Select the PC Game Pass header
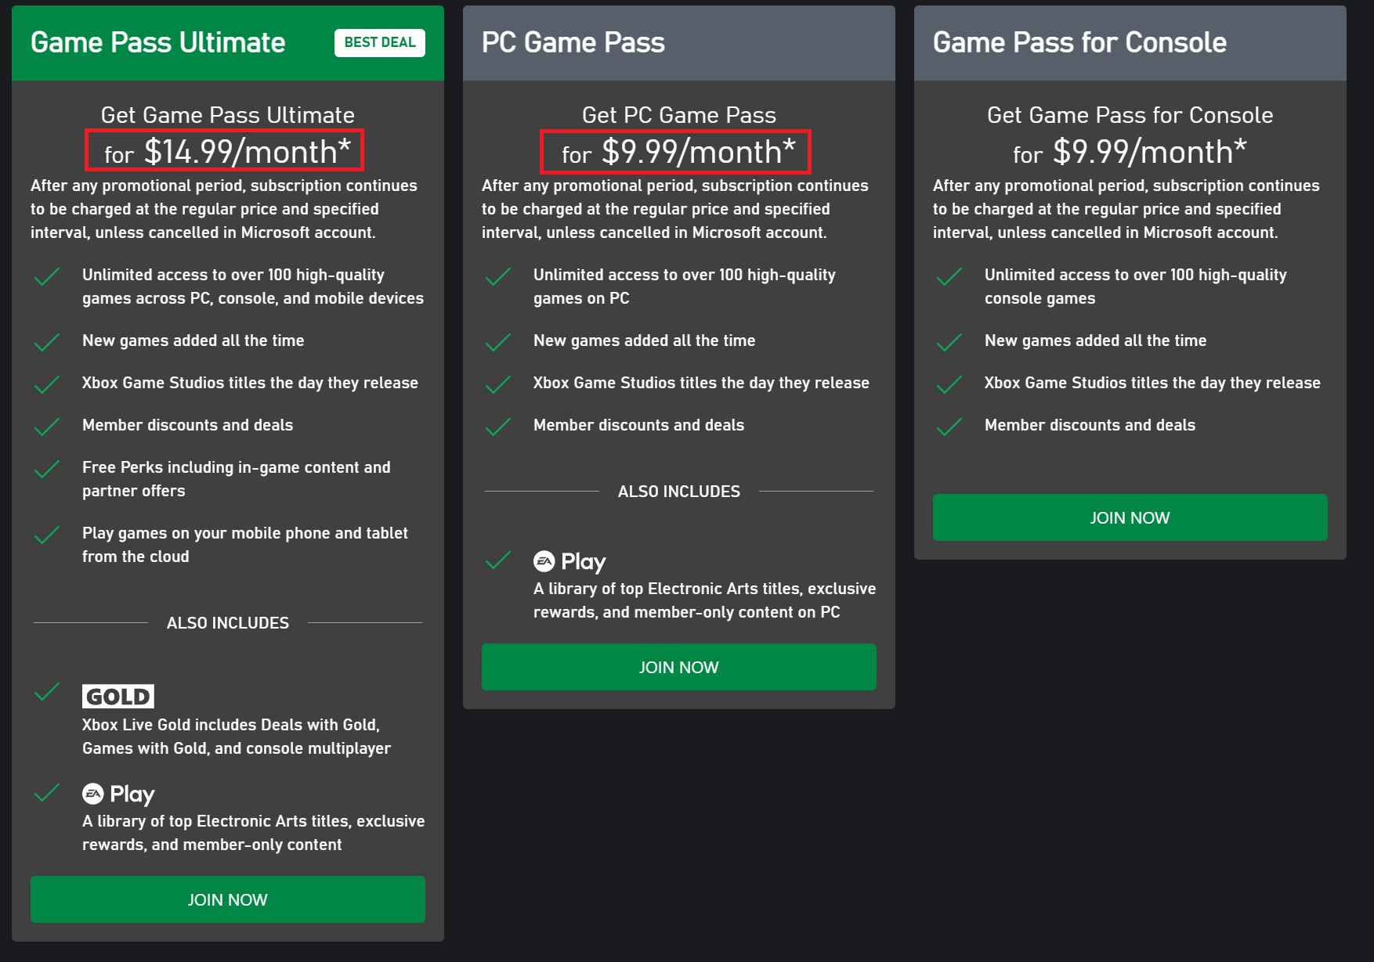1374x962 pixels. click(x=573, y=43)
